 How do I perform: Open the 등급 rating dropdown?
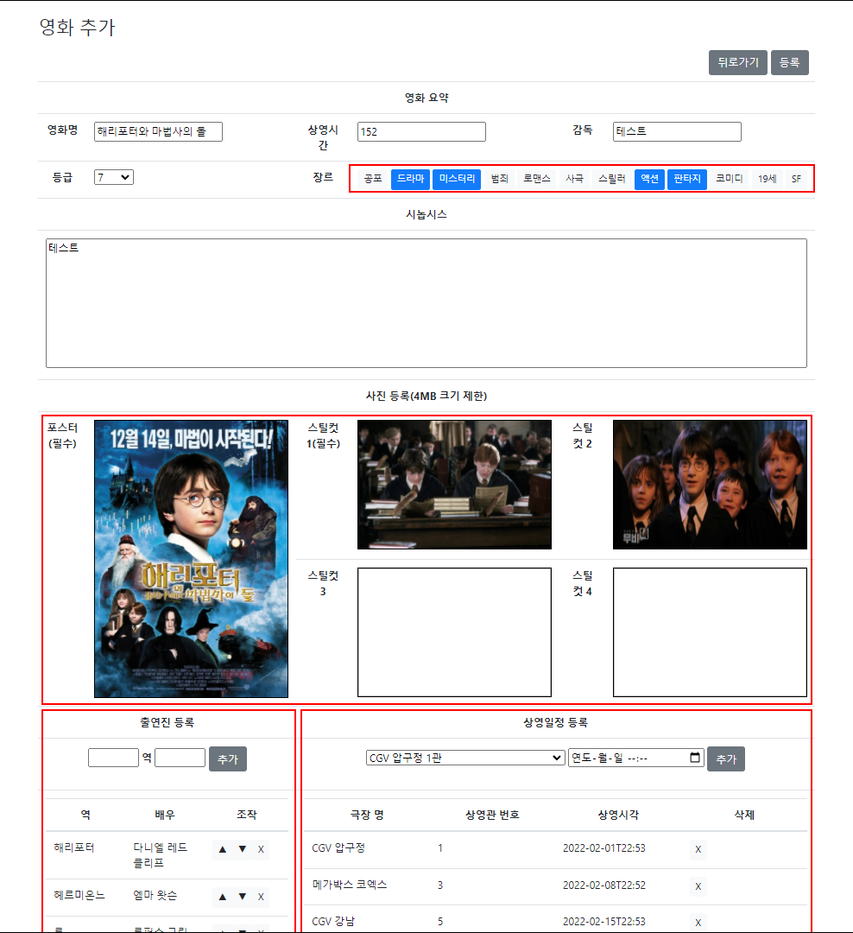click(114, 177)
